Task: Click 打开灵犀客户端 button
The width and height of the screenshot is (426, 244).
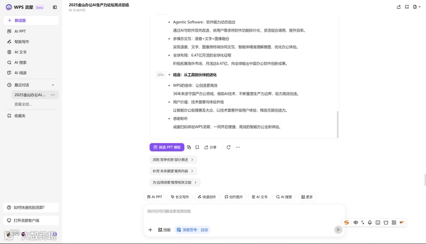Action: pos(31,220)
